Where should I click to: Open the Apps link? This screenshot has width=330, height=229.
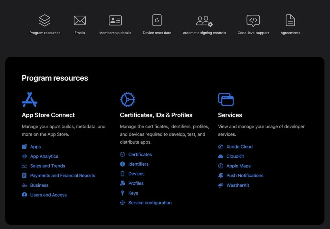click(35, 147)
